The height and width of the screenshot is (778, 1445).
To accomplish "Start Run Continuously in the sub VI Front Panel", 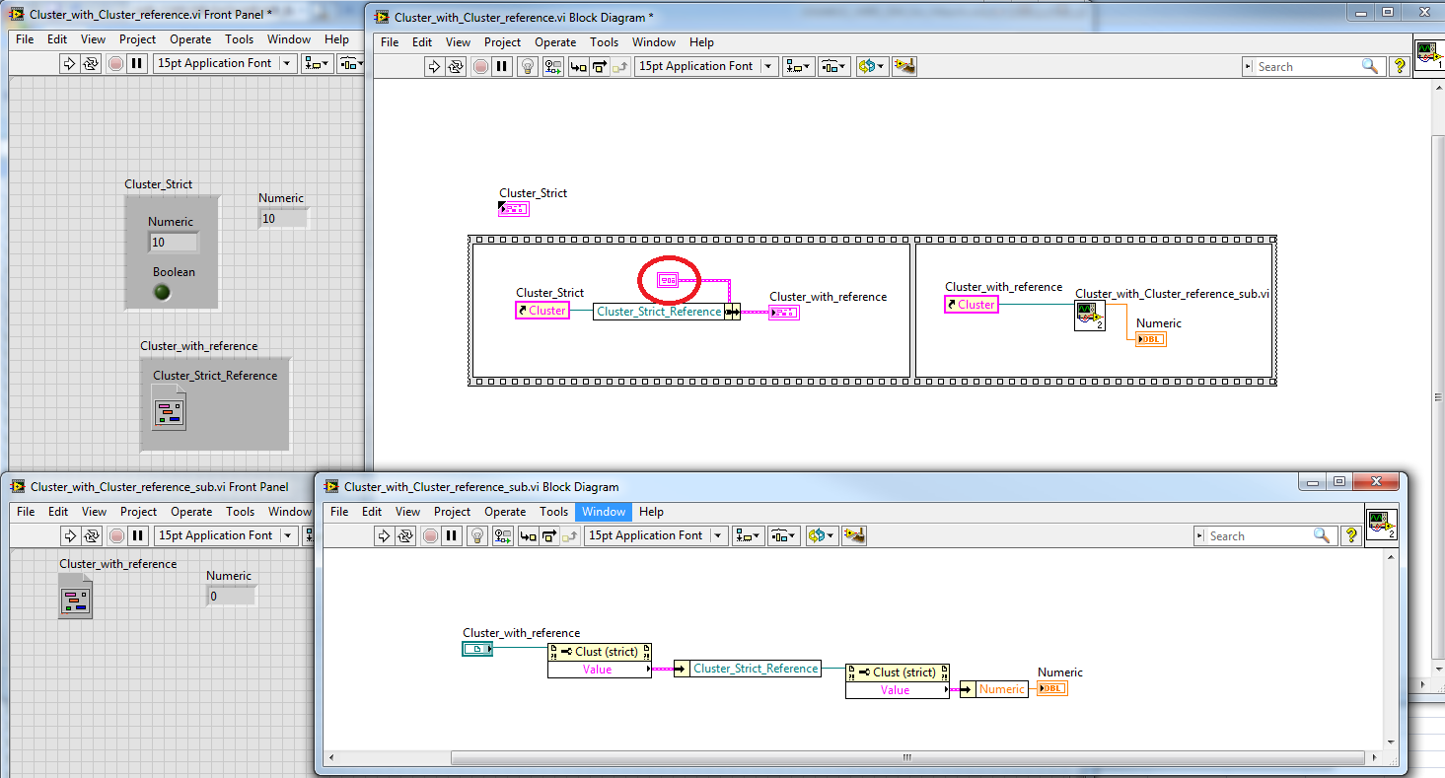I will 92,535.
